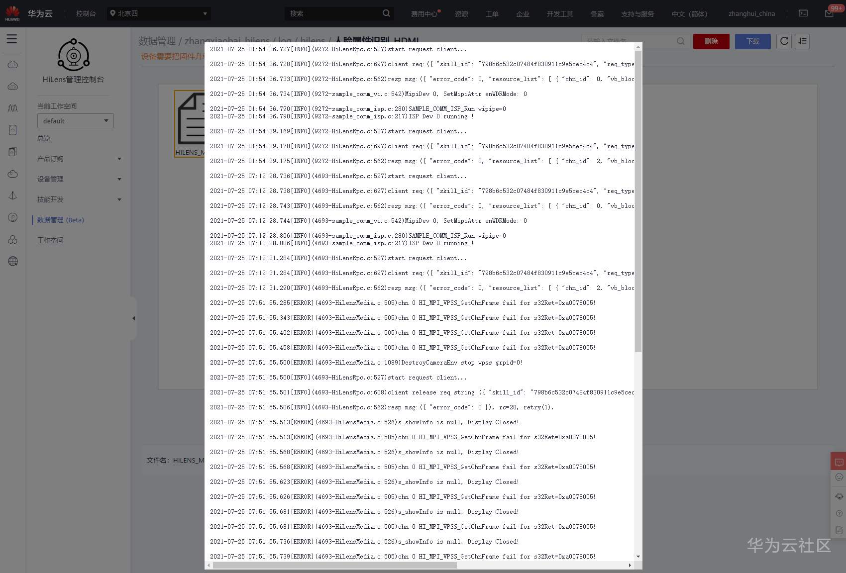The image size is (846, 573).
Task: Open 控制台 console link
Action: (86, 14)
